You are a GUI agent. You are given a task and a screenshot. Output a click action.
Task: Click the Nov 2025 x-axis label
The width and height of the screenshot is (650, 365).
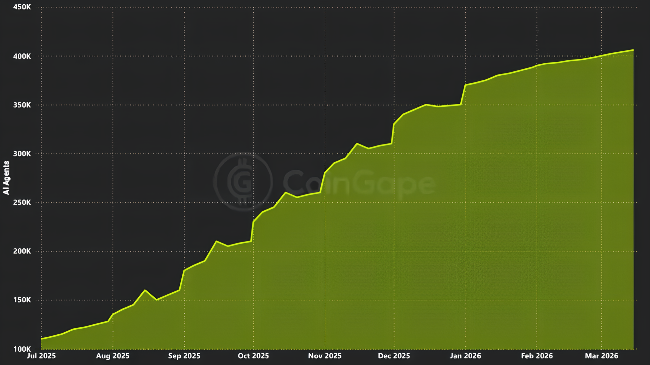[325, 356]
